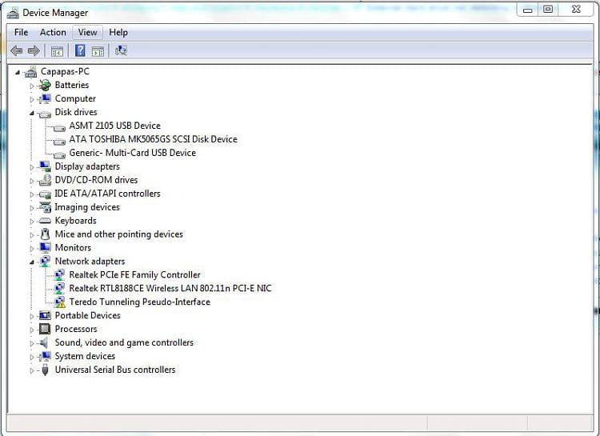Image resolution: width=600 pixels, height=436 pixels.
Task: Select the System devices label
Action: (x=85, y=356)
